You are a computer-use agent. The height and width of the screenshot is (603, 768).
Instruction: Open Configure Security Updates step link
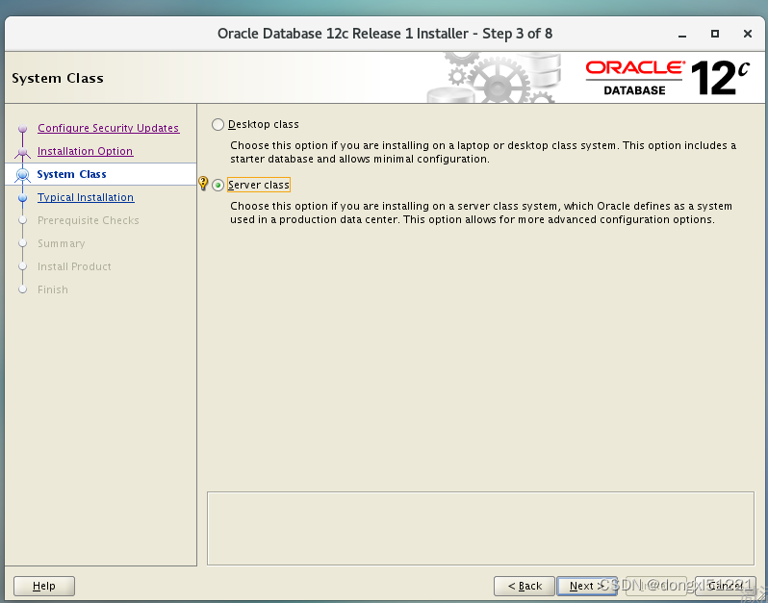click(x=108, y=128)
